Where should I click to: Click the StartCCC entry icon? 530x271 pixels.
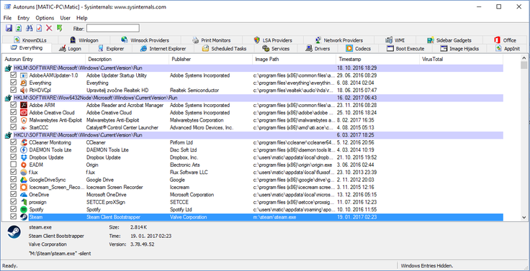pyautogui.click(x=23, y=127)
